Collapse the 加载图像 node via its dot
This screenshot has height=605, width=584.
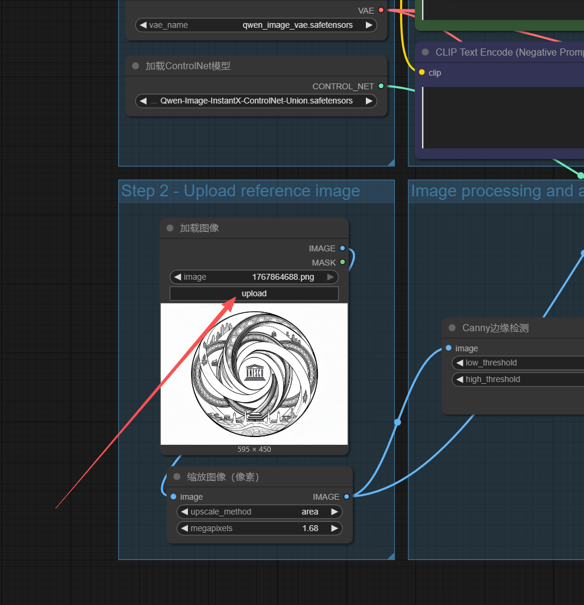[x=170, y=228]
